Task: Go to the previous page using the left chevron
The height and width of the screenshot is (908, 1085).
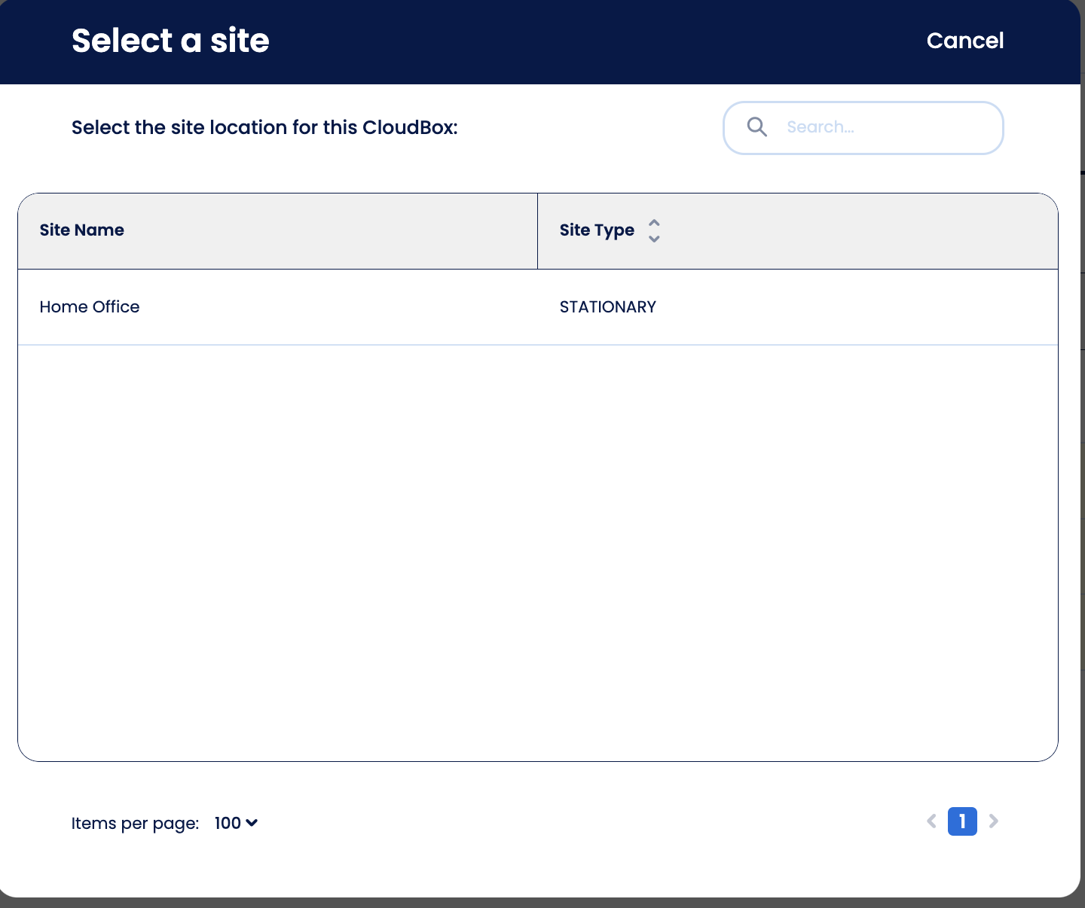Action: pyautogui.click(x=931, y=821)
